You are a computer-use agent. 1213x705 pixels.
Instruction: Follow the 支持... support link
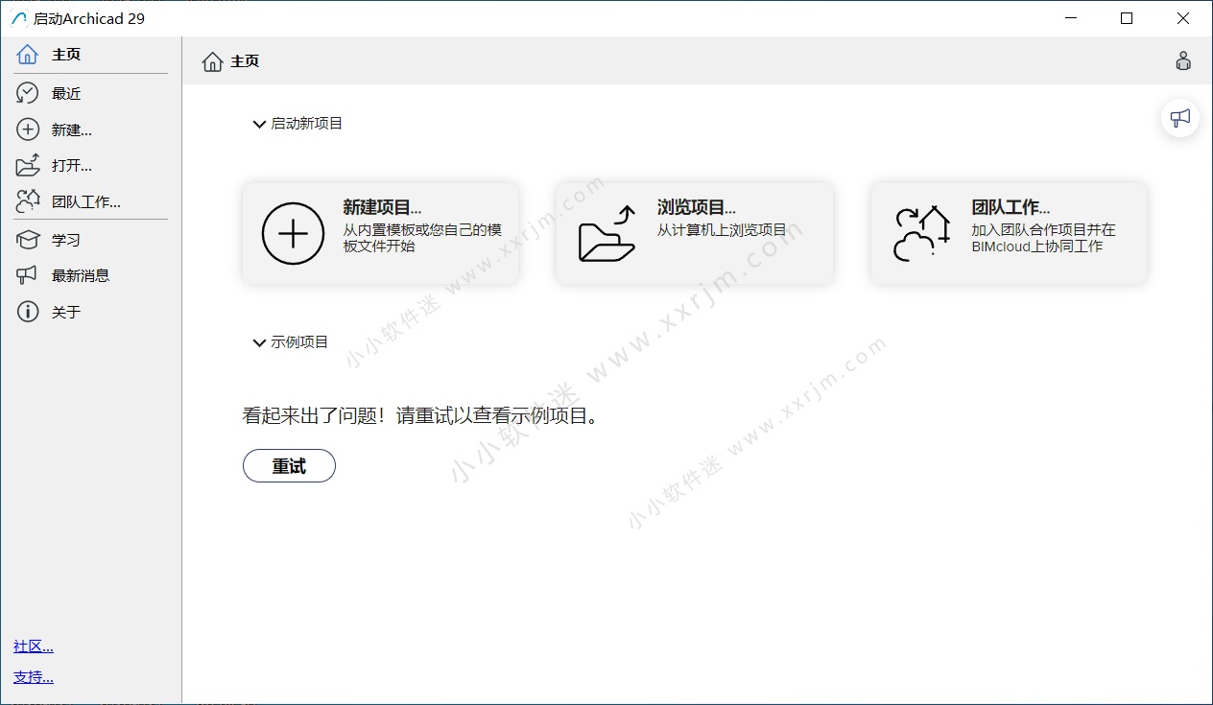coord(34,677)
